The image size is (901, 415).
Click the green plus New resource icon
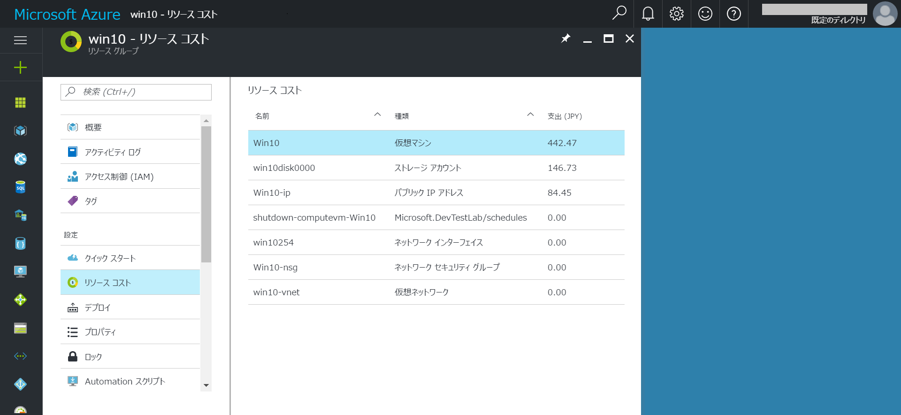click(20, 68)
